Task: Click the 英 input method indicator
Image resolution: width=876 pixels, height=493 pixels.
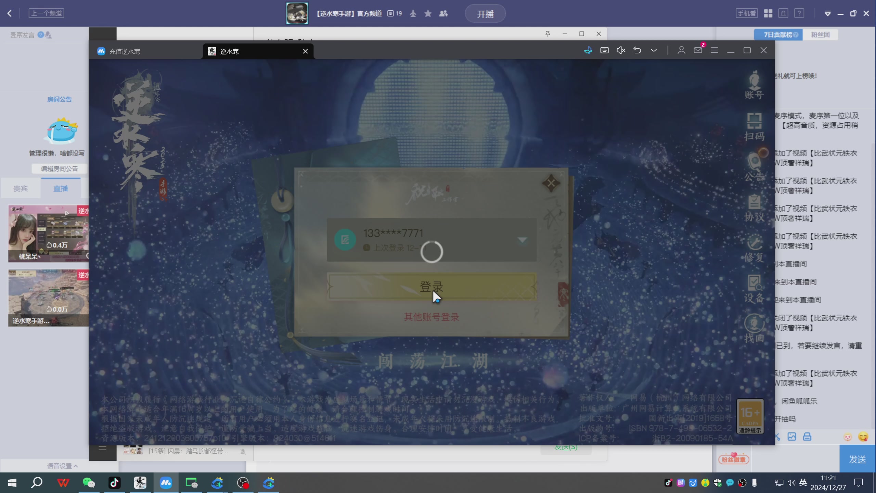Action: [x=803, y=482]
